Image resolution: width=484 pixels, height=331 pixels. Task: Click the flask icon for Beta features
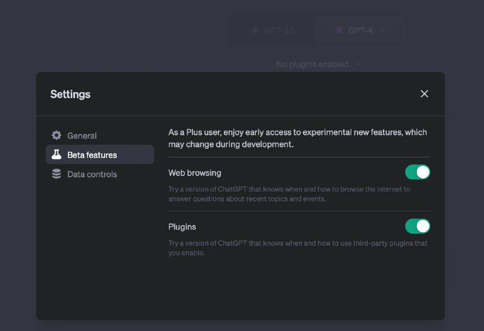56,155
